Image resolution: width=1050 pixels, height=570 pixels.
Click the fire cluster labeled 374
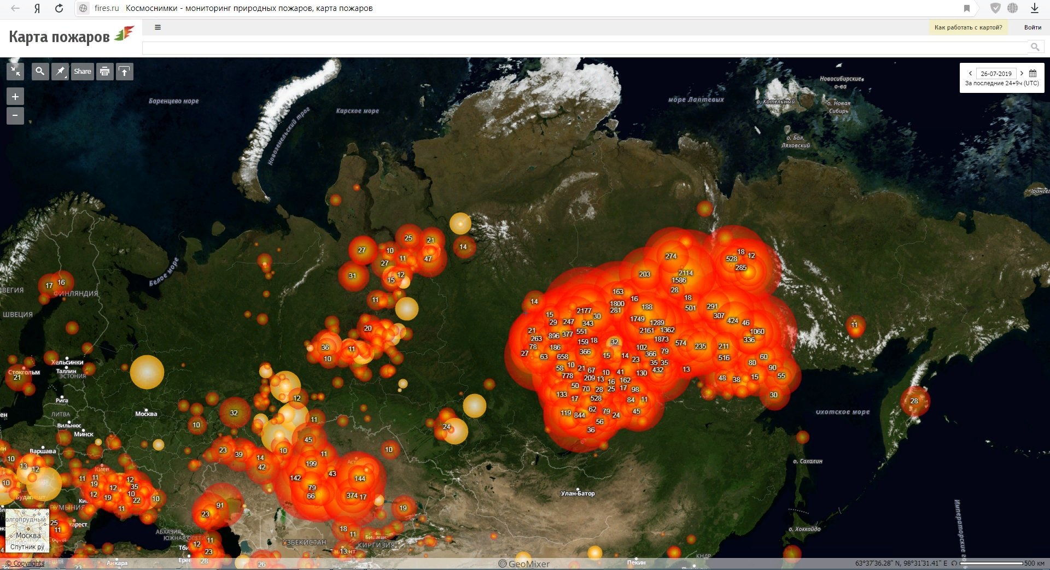coord(352,495)
